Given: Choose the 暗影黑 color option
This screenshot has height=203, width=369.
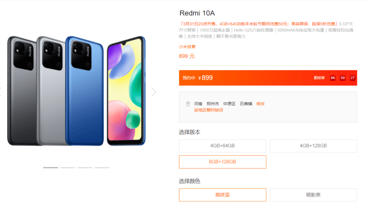Looking at the screenshot, I should 313,195.
